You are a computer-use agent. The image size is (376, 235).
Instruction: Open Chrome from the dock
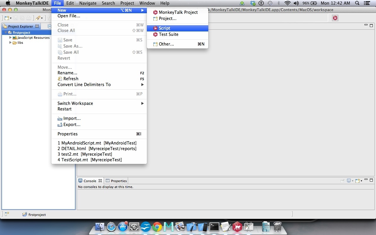(157, 227)
